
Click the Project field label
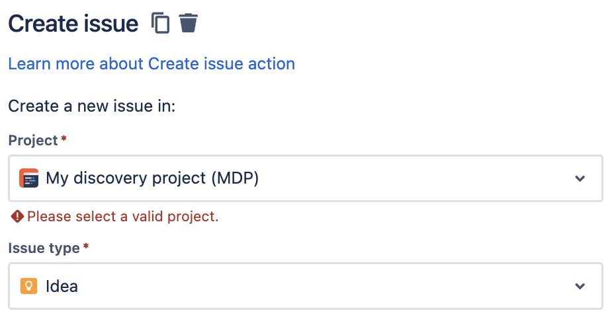(x=33, y=141)
